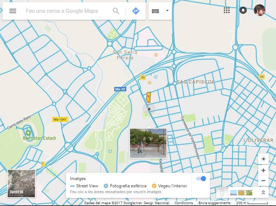Screen dimensions: 276x206
Task: Open the Google apps grid
Action: [x=227, y=10]
